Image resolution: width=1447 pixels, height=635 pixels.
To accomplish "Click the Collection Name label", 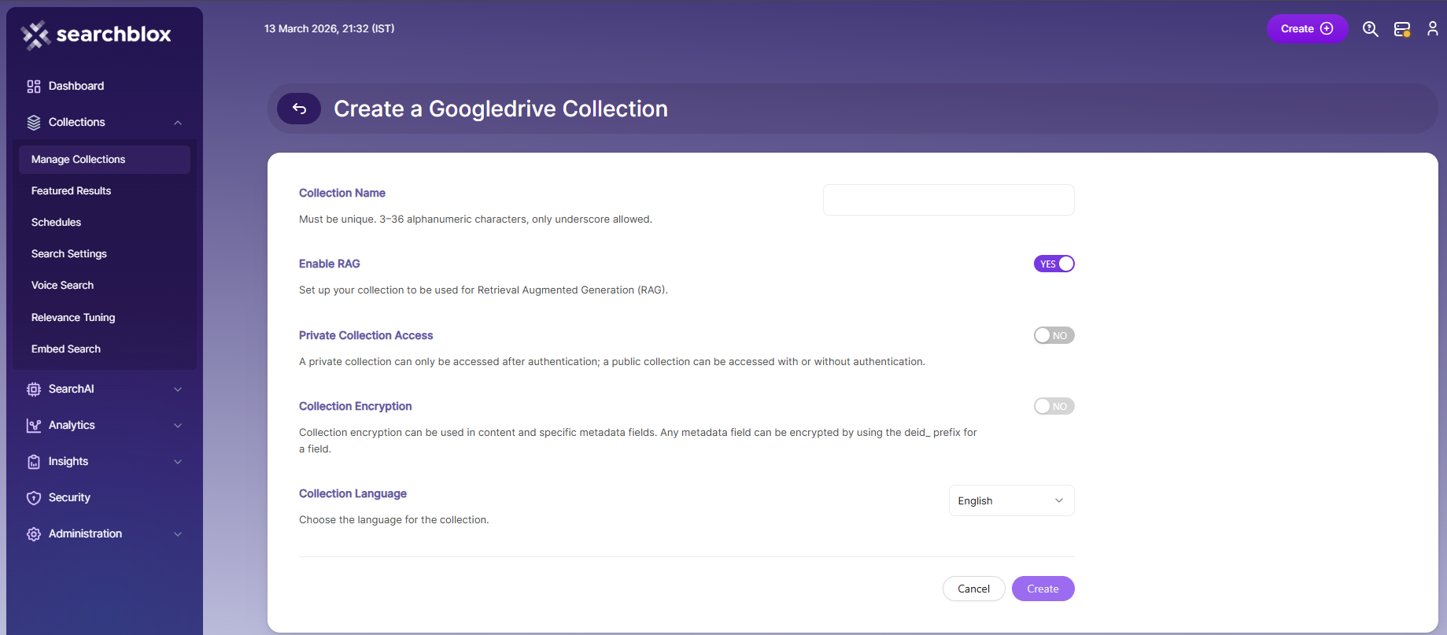I will (342, 193).
